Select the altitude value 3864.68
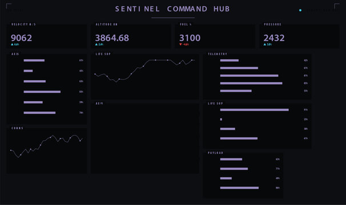The image size is (346, 205). pos(112,38)
